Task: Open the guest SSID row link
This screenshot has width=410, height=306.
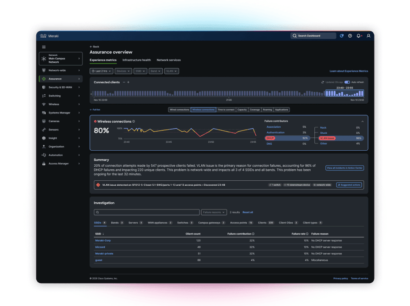Action: click(98, 260)
